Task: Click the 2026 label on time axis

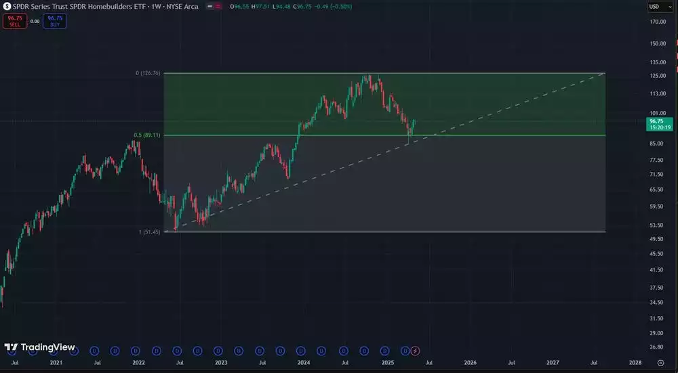Action: pyautogui.click(x=470, y=363)
